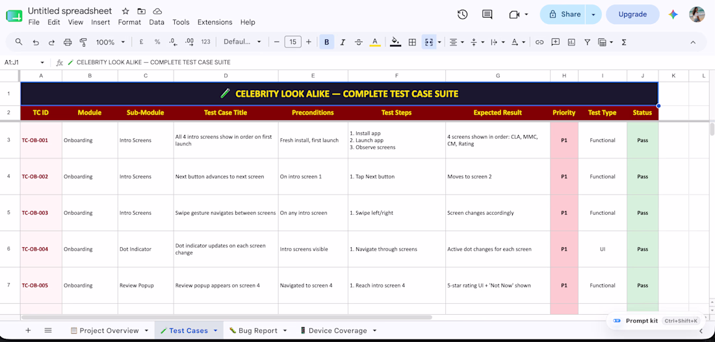Click the Upgrade button
Viewport: 715px width, 342px height.
click(632, 14)
